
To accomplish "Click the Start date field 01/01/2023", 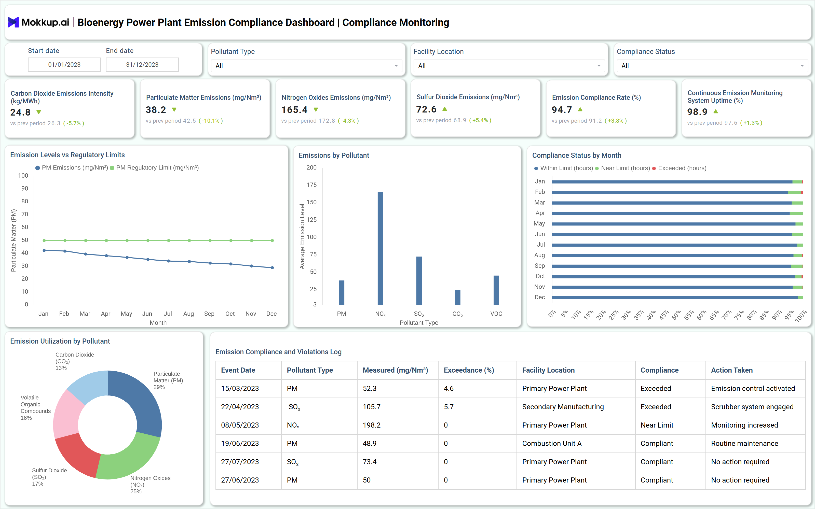I will (64, 65).
